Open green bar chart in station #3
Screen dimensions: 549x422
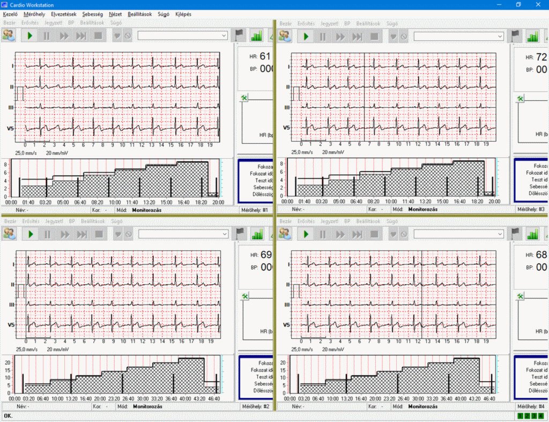(533, 36)
